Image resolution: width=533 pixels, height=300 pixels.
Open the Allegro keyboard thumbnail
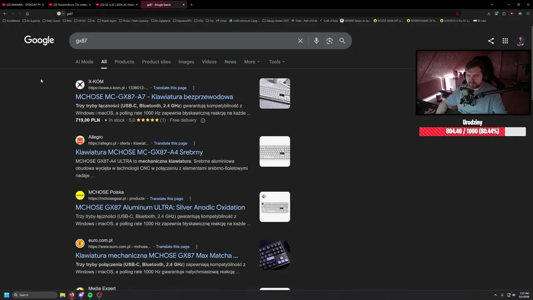[275, 151]
